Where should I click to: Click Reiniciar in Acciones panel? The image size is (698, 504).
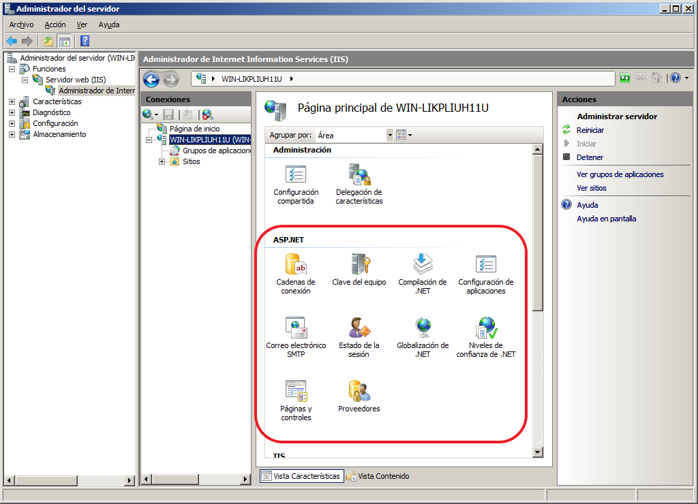click(x=590, y=130)
